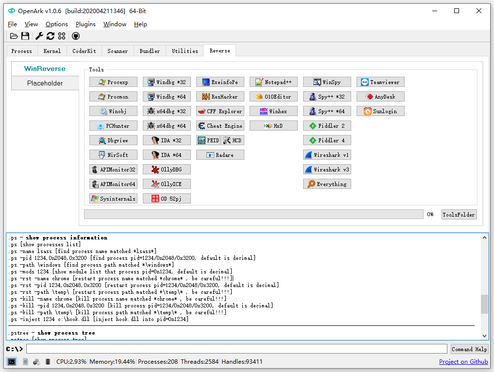Launch the Procmon tool
This screenshot has width=494, height=372.
tap(113, 97)
